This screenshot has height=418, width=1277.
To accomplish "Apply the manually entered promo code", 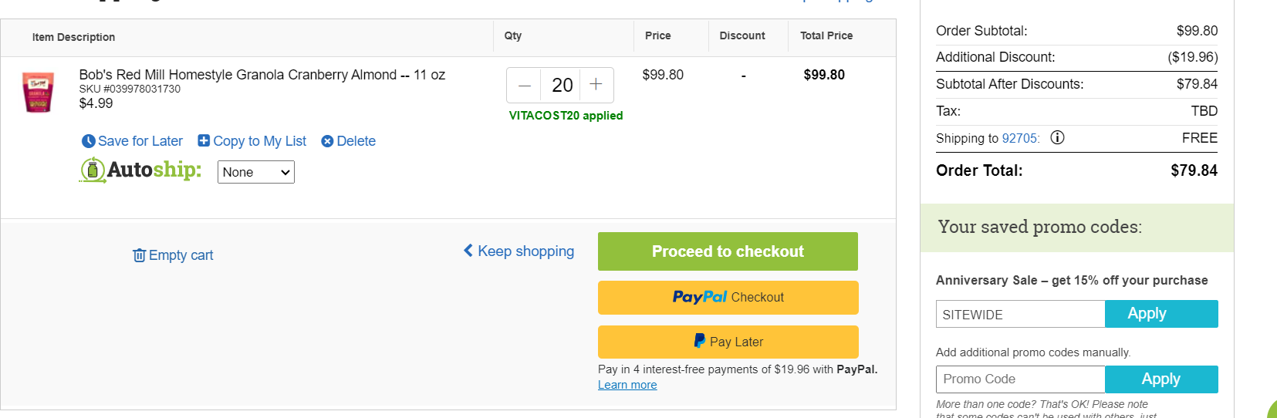I will coord(1161,379).
